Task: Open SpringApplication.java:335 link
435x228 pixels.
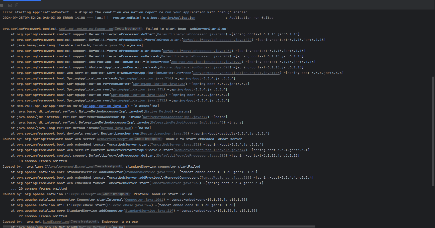Action: click(x=137, y=89)
